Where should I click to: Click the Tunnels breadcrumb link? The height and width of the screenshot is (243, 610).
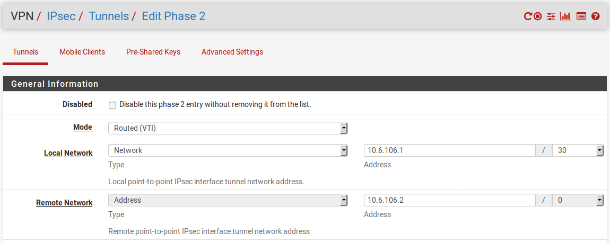[x=109, y=16]
